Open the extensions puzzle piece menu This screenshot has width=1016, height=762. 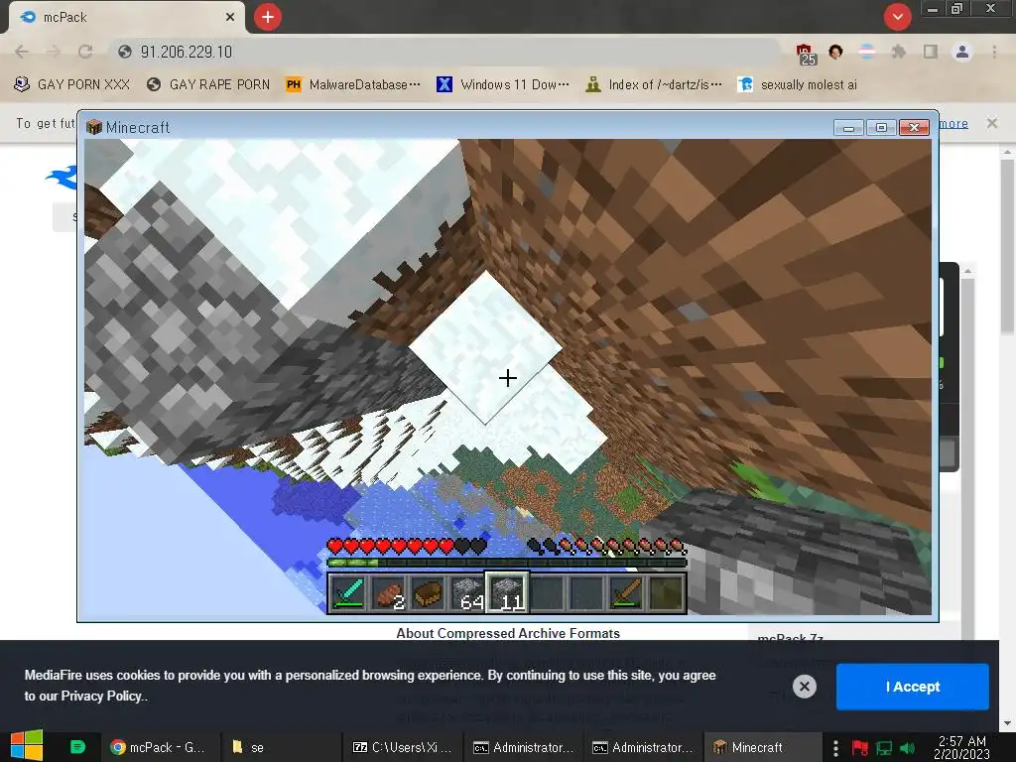coord(899,52)
